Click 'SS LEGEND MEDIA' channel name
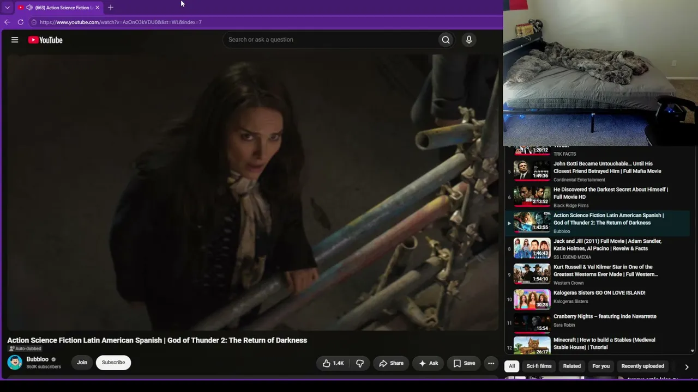The image size is (698, 392). point(572,258)
